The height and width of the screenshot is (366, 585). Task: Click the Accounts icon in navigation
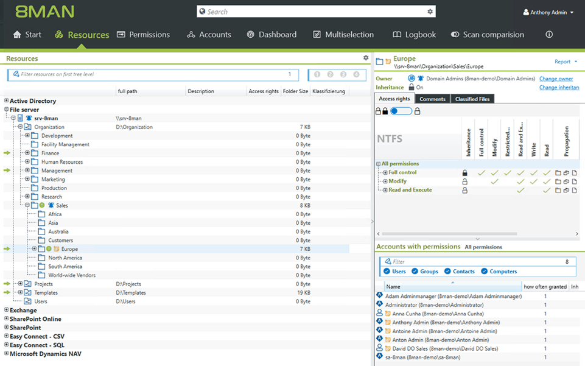(x=191, y=35)
